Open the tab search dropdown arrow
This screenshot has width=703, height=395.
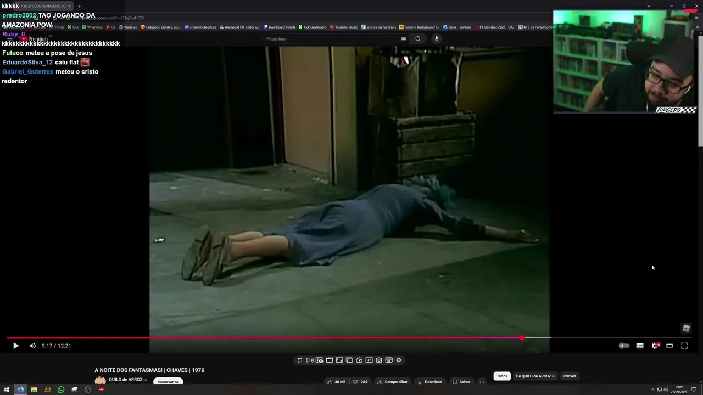tap(648, 6)
